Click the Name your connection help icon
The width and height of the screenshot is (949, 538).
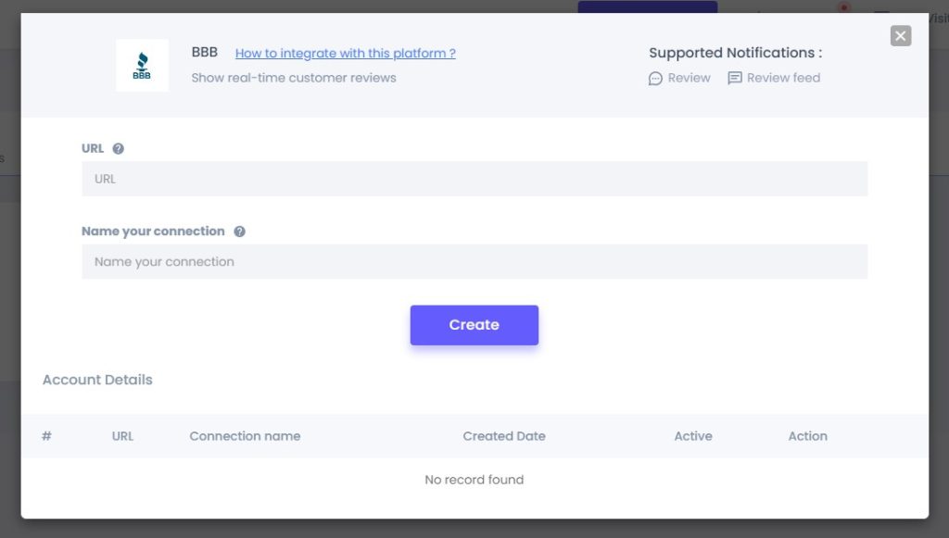click(240, 231)
